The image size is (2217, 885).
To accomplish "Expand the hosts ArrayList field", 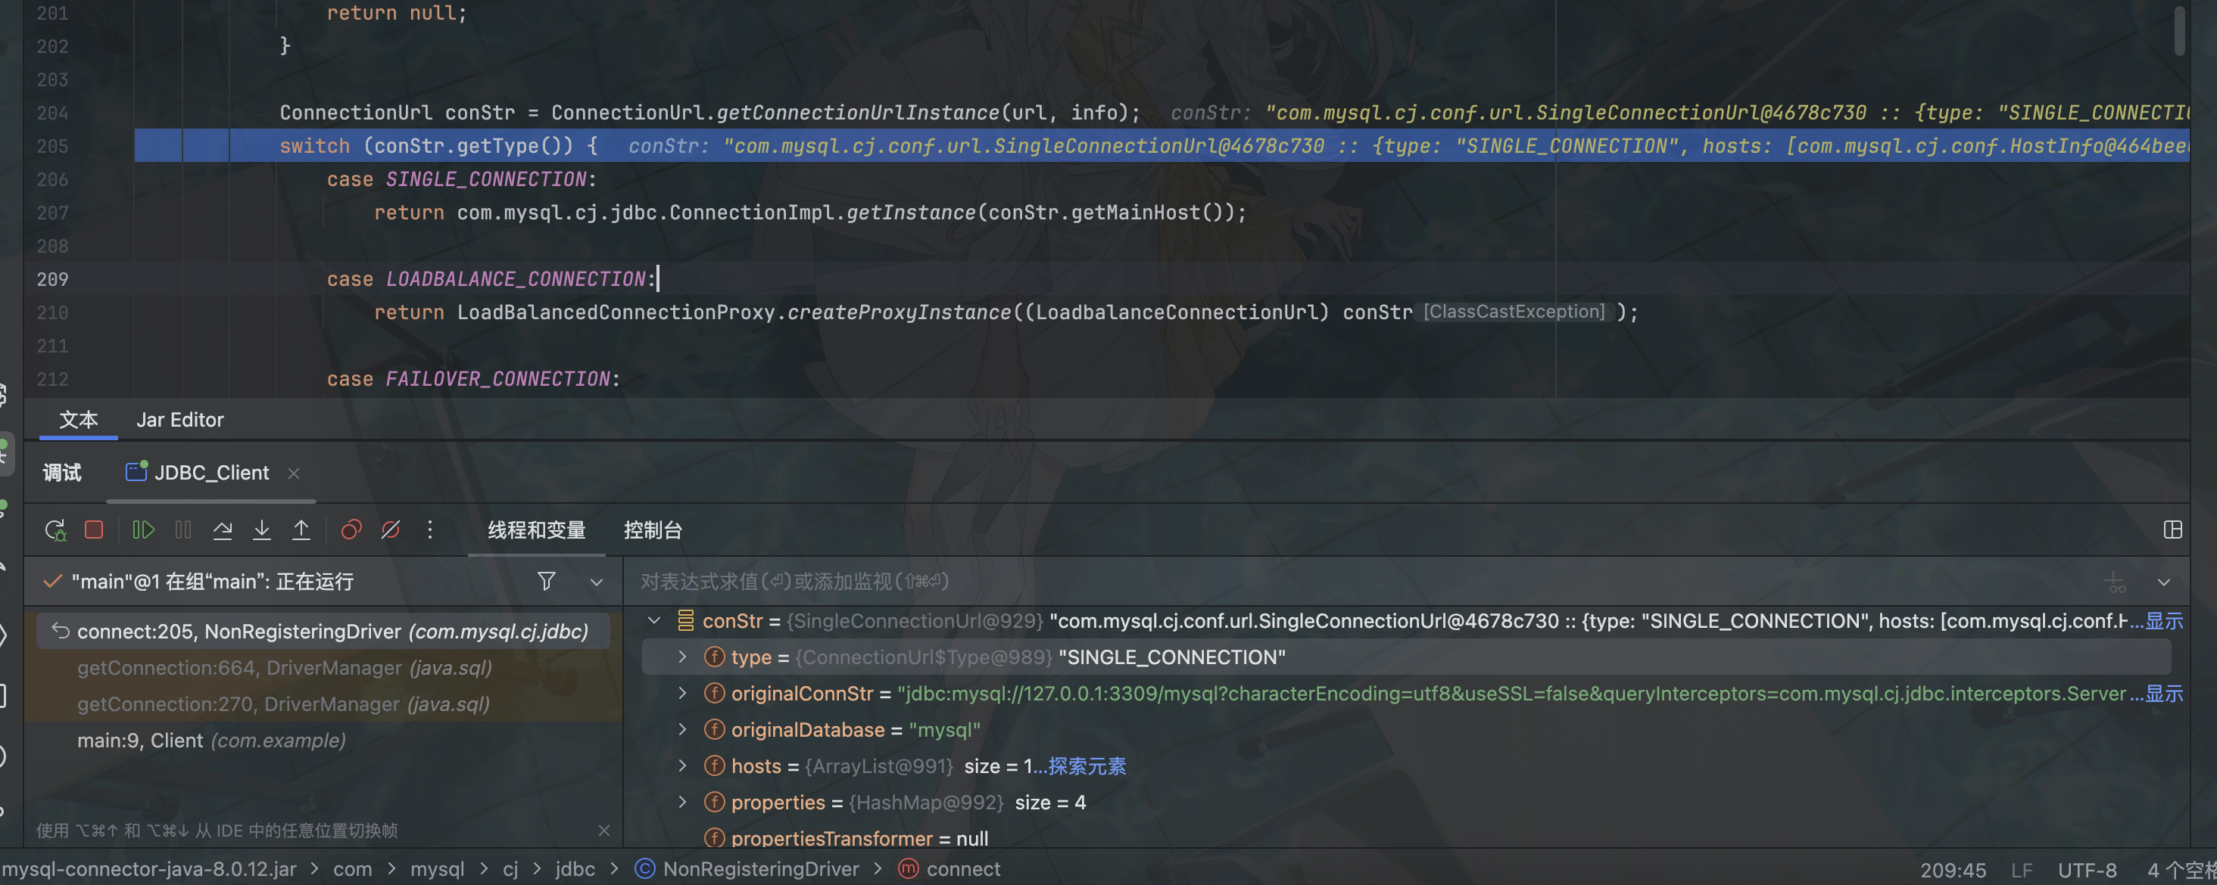I will point(682,765).
